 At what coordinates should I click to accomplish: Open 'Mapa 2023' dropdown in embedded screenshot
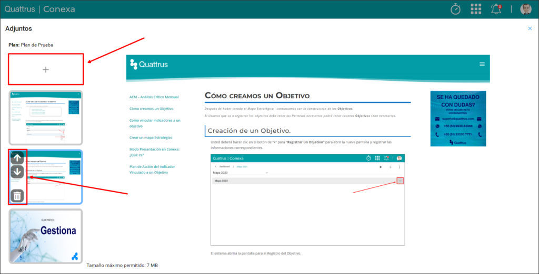(240, 173)
